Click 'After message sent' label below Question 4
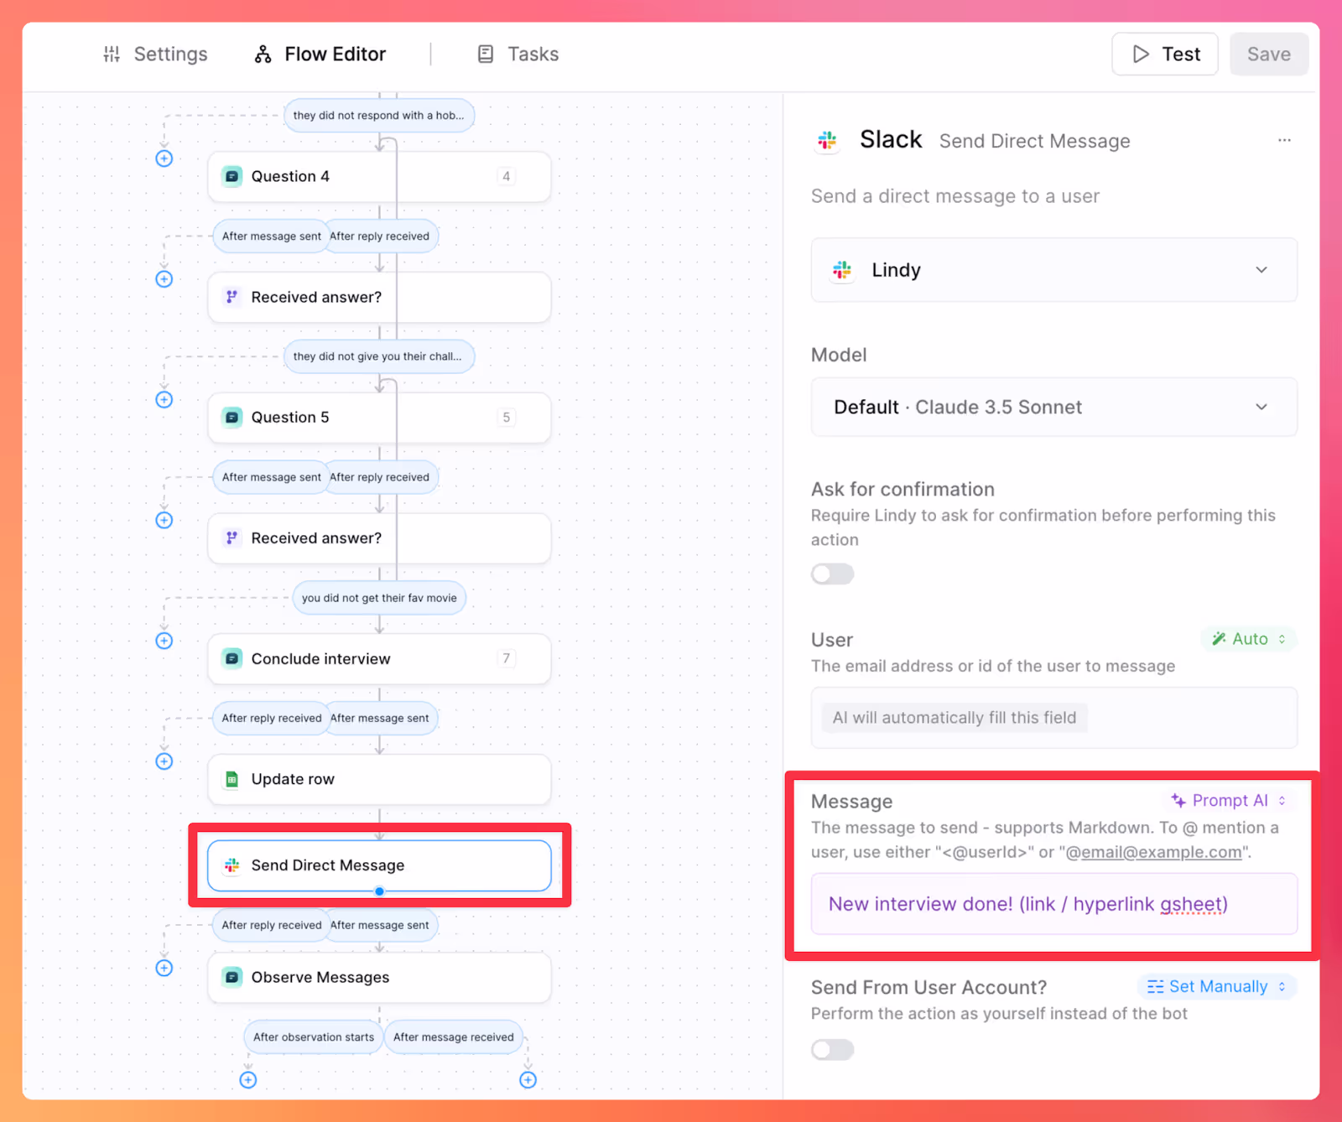Image resolution: width=1342 pixels, height=1122 pixels. (272, 236)
